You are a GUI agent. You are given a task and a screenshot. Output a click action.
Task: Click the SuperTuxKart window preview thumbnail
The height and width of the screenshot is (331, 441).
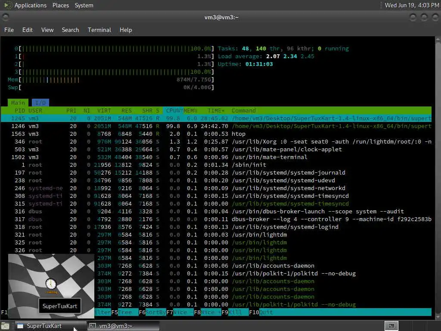51,286
